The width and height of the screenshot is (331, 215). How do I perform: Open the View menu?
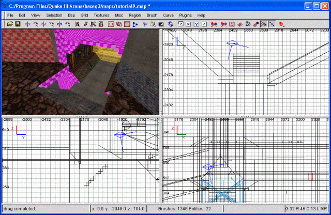[x=36, y=15]
